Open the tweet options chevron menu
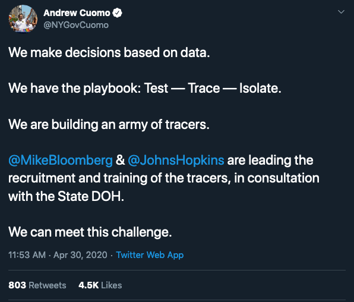The width and height of the screenshot is (354, 302). pyautogui.click(x=341, y=12)
